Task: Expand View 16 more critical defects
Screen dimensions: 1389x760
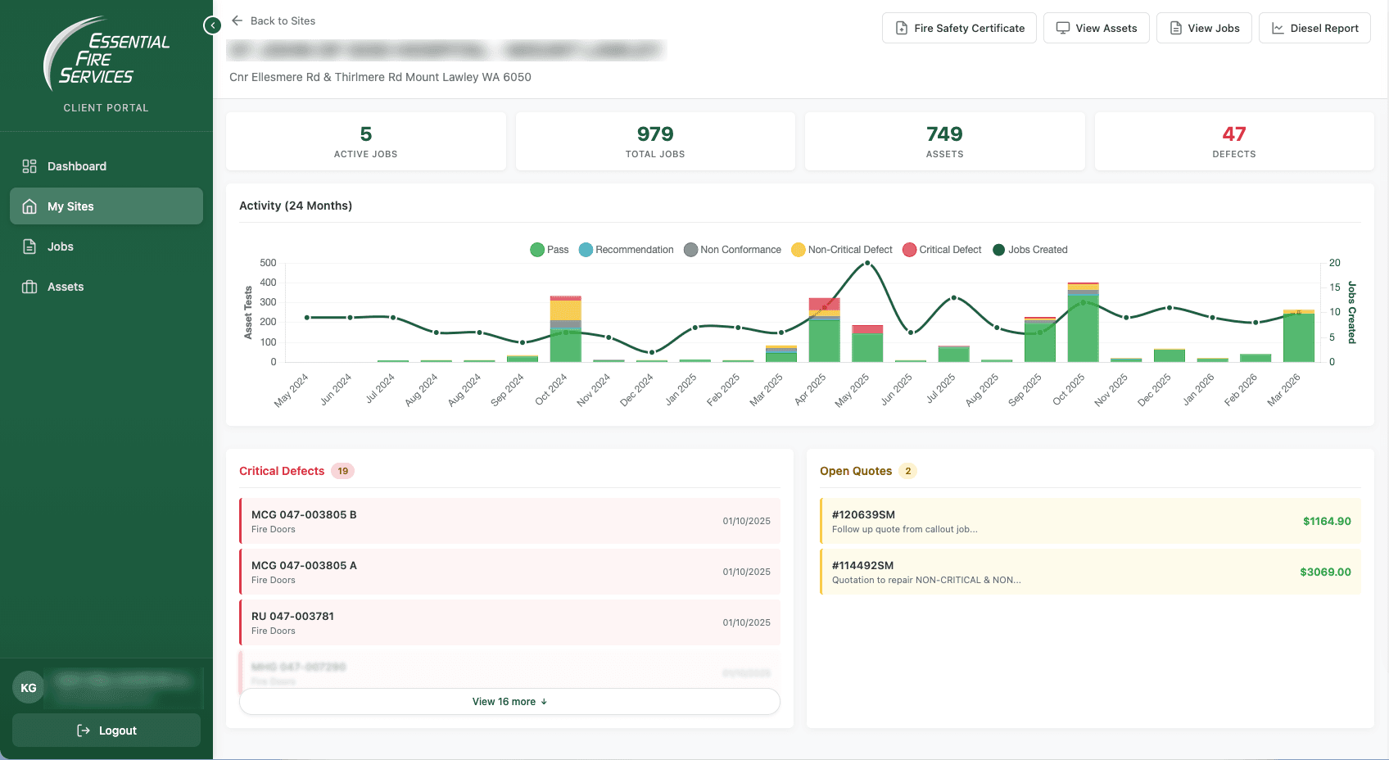Action: tap(509, 701)
